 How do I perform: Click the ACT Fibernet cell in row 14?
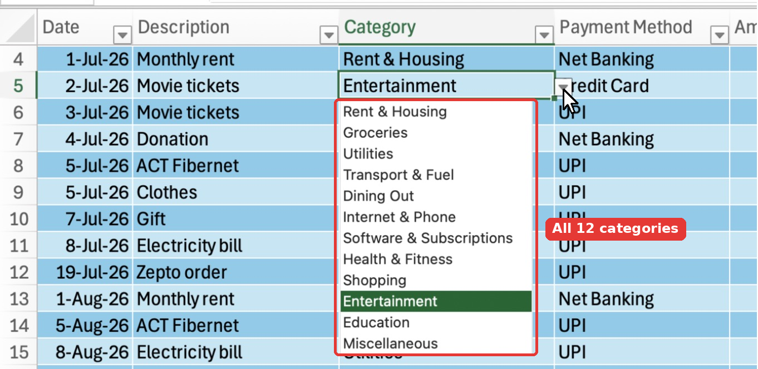pos(235,326)
